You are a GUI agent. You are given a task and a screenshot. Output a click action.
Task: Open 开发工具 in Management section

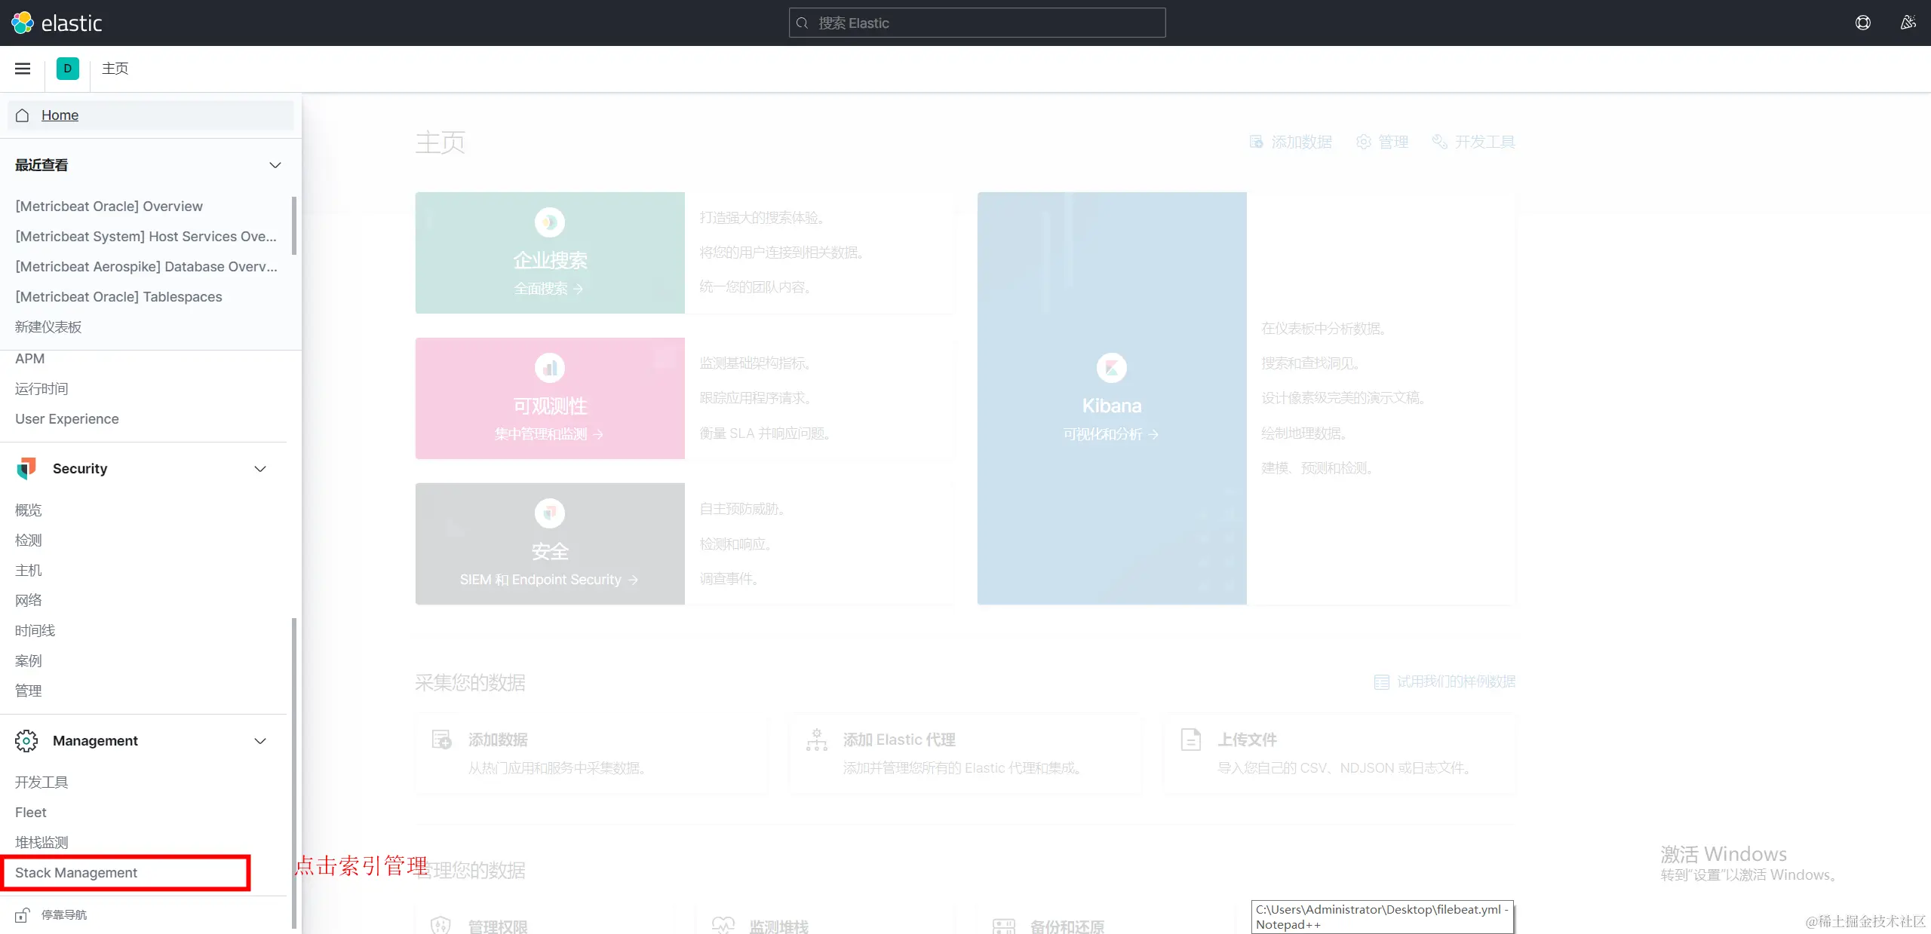(x=41, y=782)
